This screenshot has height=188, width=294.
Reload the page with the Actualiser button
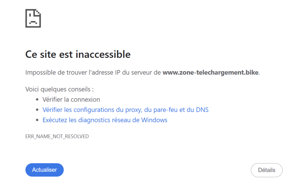tap(45, 170)
